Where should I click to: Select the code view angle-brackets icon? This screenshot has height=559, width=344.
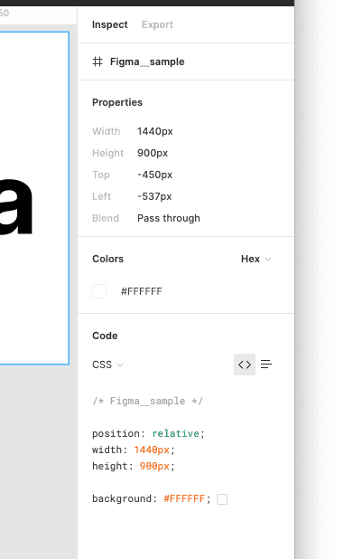[x=245, y=365]
